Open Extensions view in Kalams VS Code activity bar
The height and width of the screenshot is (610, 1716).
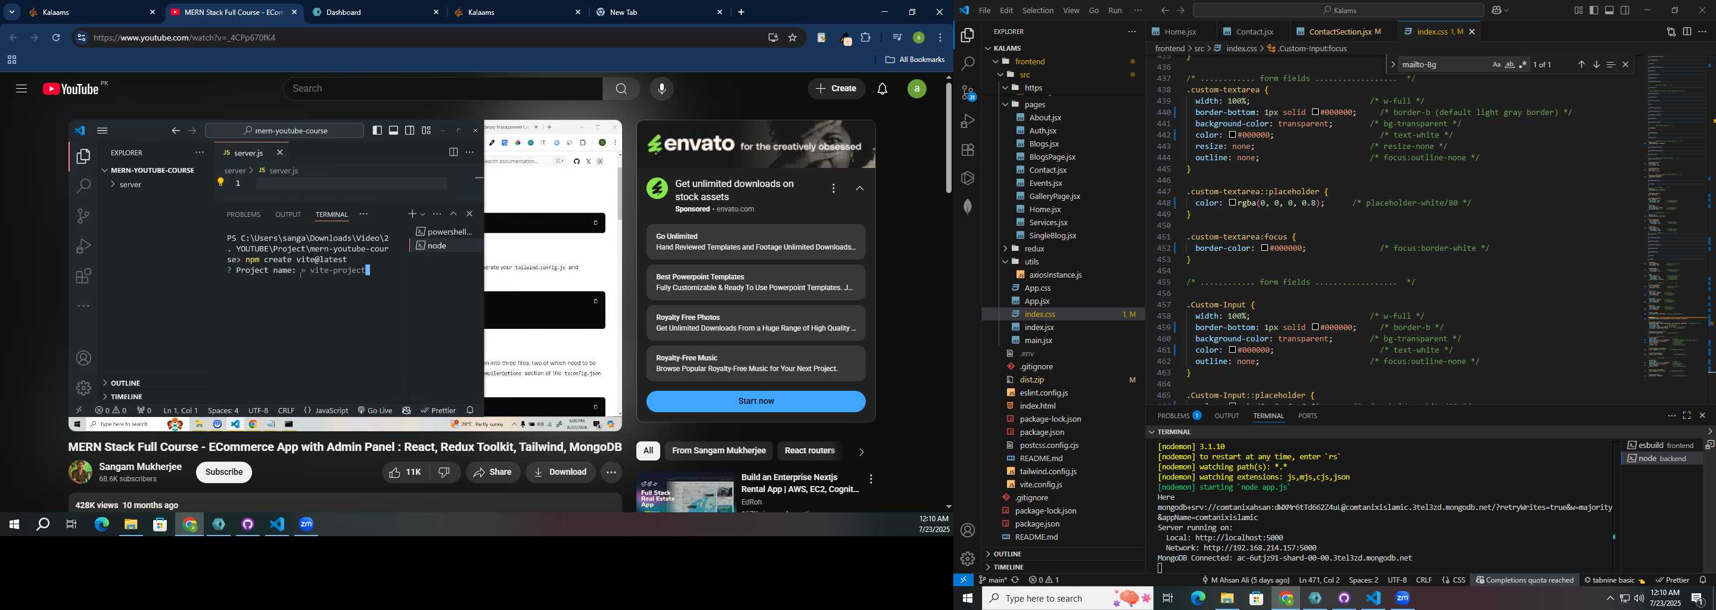click(x=967, y=150)
